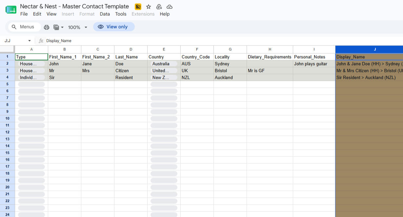The width and height of the screenshot is (403, 217).
Task: Open the Australia country dropdown chip
Action: tap(164, 64)
